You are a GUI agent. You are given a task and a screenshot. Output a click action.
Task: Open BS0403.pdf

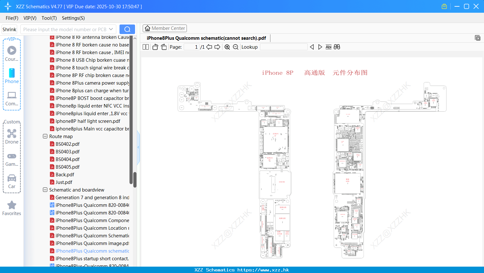[67, 152]
